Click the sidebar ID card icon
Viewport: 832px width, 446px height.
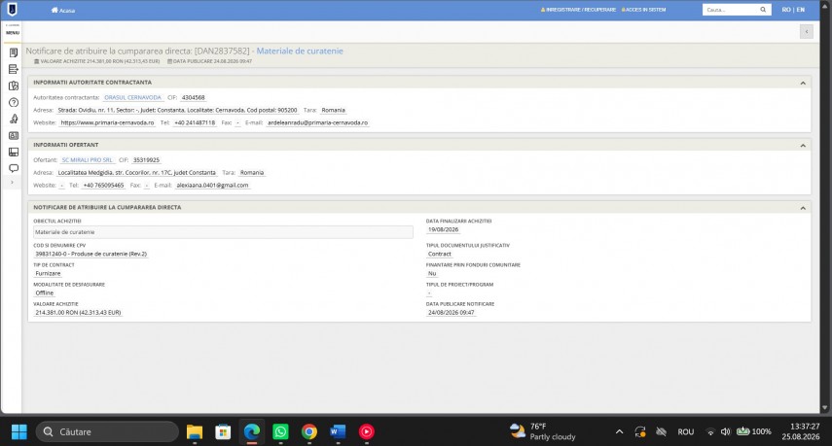(14, 136)
